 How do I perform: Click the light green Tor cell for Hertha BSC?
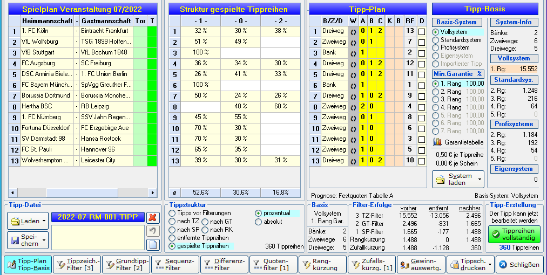point(140,107)
